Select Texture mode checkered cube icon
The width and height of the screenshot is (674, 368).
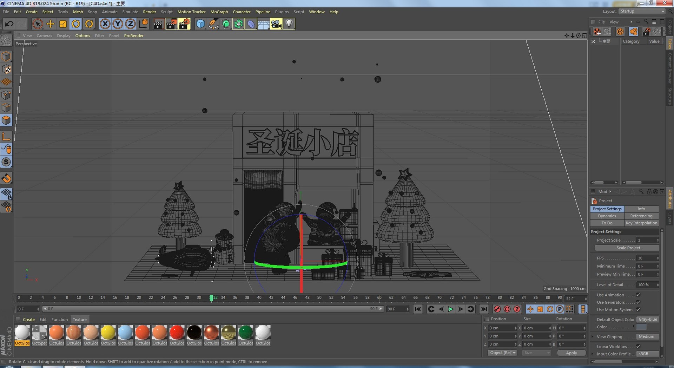(6, 69)
